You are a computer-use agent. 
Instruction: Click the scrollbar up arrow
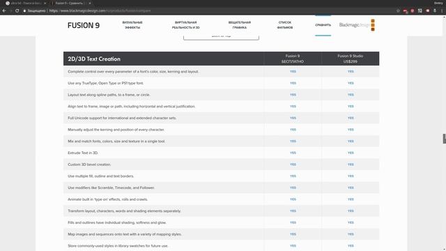tap(445, 17)
